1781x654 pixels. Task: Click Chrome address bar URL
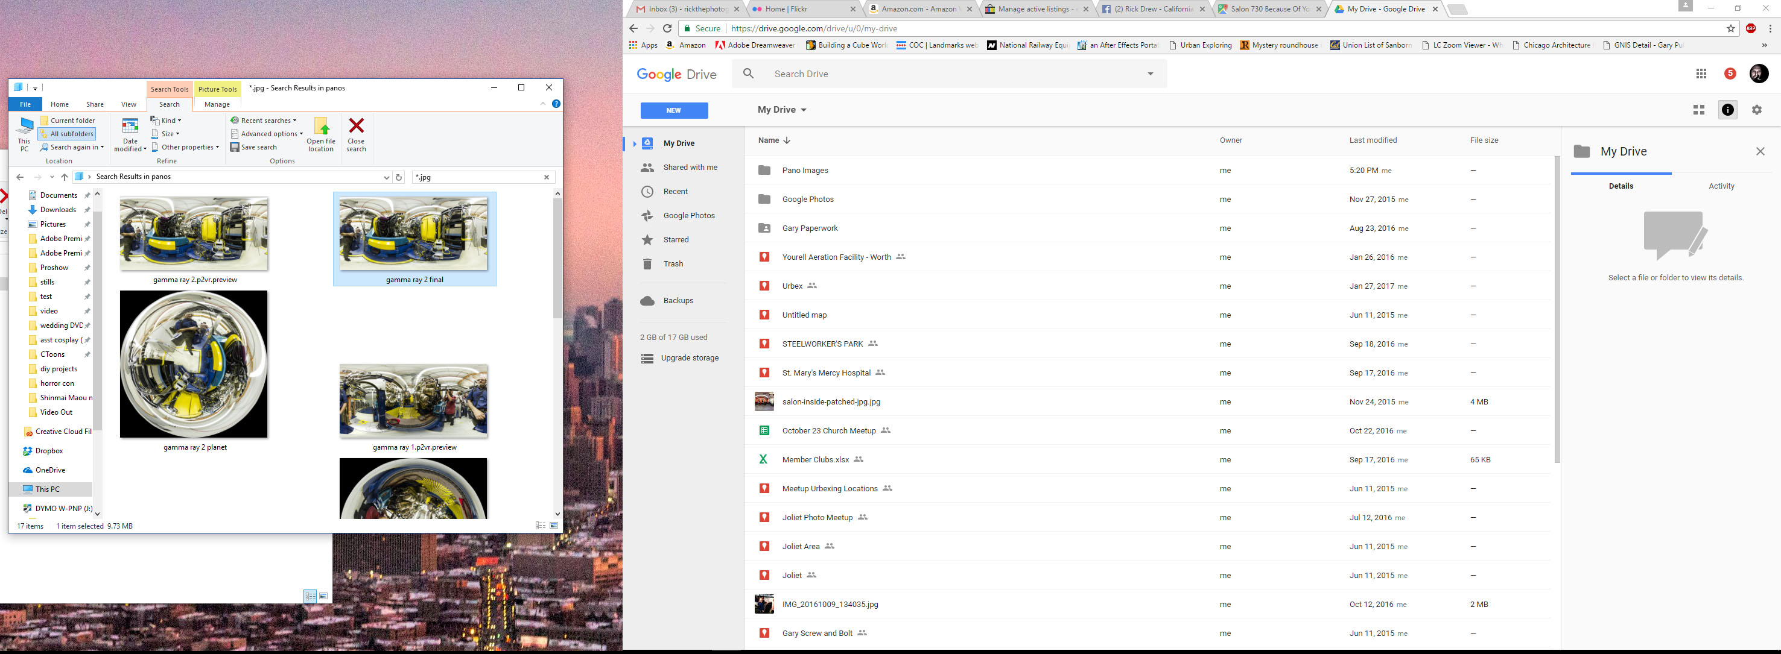[x=814, y=28]
